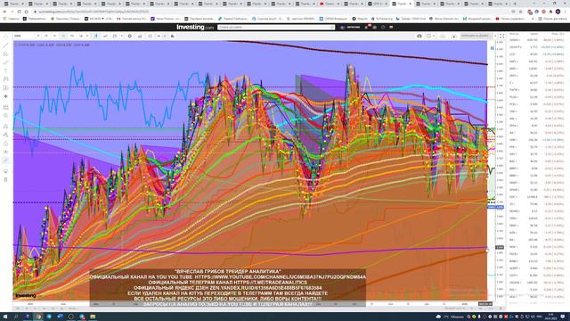Open the brush drawing tool
570x321 pixels.
pyautogui.click(x=5, y=62)
